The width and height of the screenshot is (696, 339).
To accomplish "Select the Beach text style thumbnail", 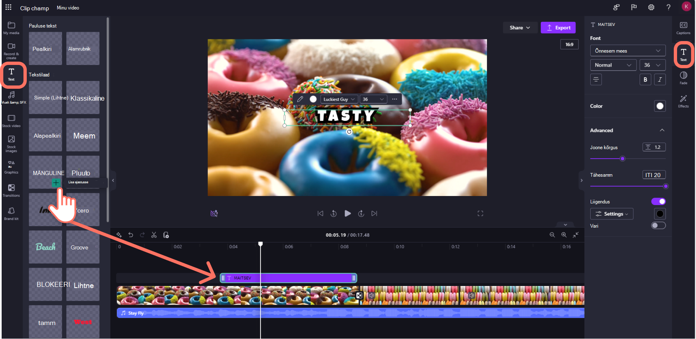I will point(45,247).
